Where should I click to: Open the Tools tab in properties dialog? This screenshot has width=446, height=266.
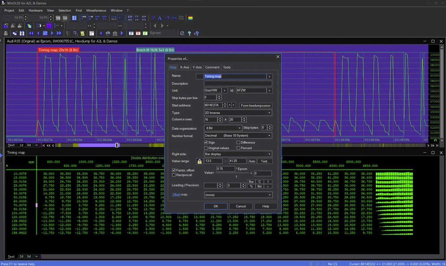tap(227, 67)
